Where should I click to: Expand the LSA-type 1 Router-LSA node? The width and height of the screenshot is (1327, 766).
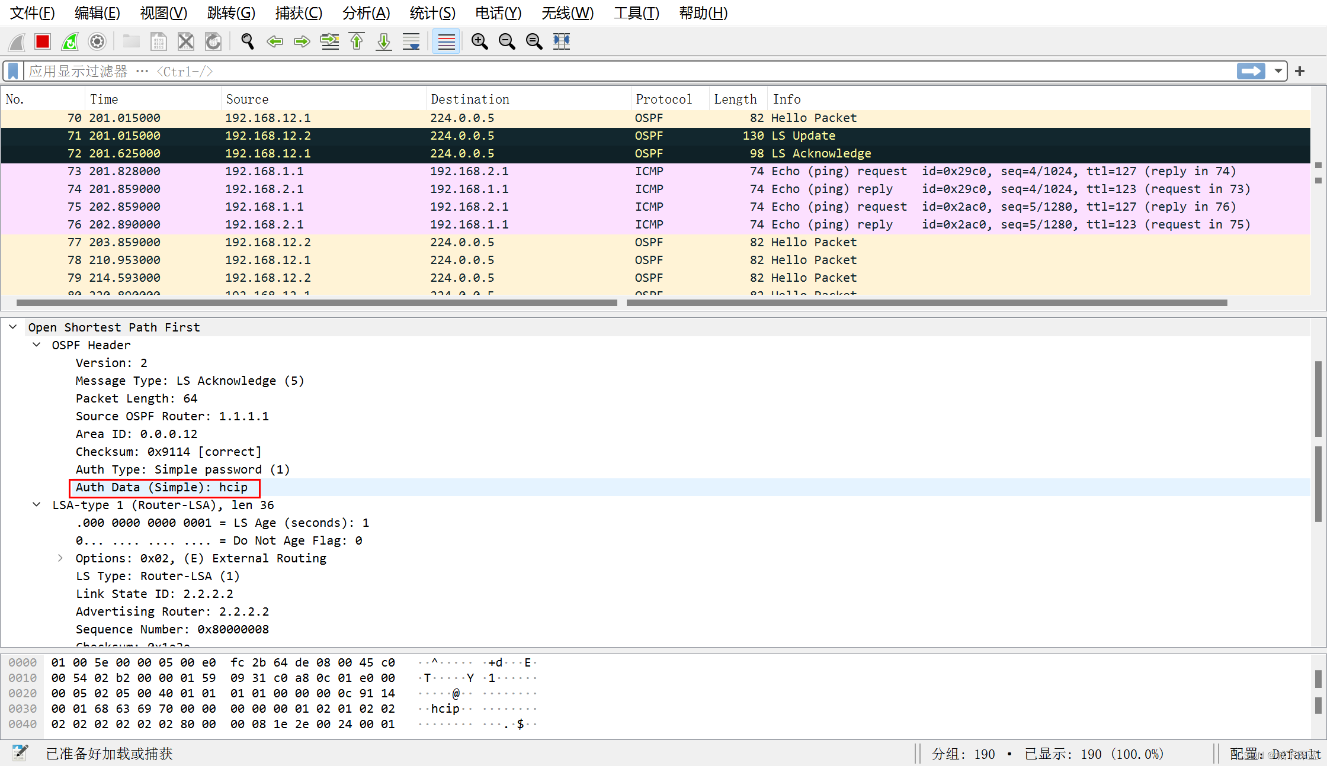pos(37,504)
